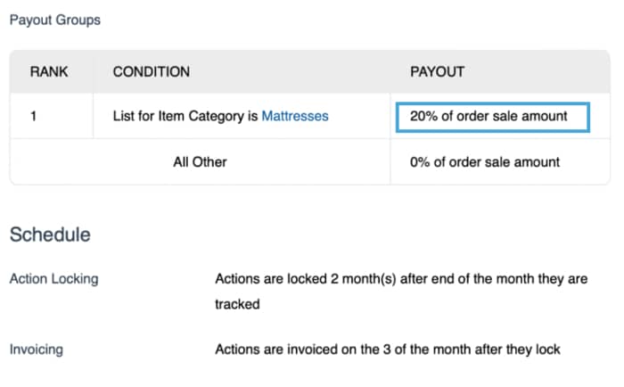Click the Payout Groups heading
The width and height of the screenshot is (624, 387).
[x=55, y=20]
